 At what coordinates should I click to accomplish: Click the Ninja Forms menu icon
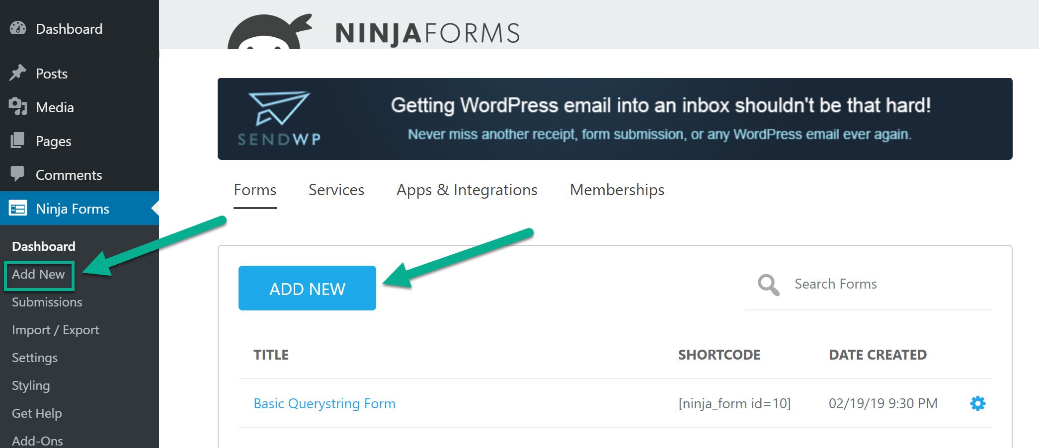18,209
